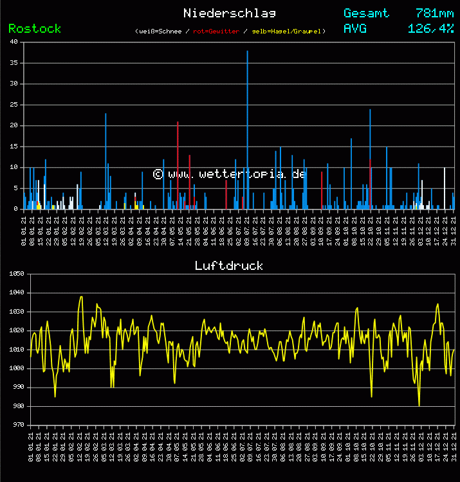Click the lowest pressure dip in early December
The image size is (460, 482).
(419, 404)
